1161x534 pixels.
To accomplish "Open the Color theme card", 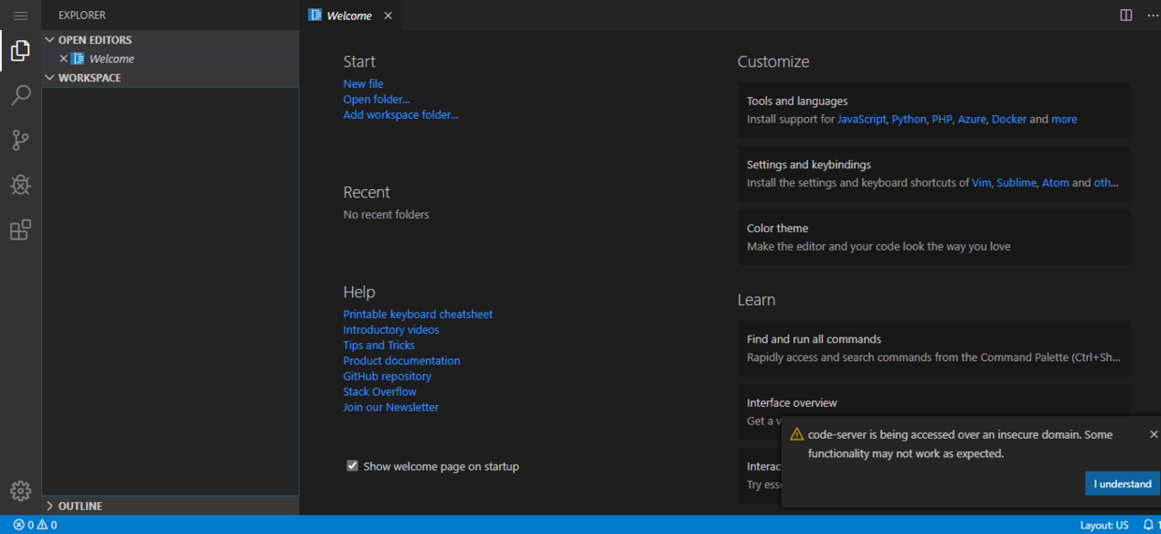I will click(934, 238).
